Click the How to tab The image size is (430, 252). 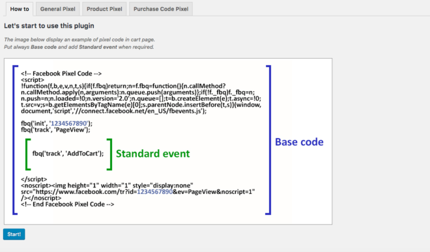coord(20,9)
